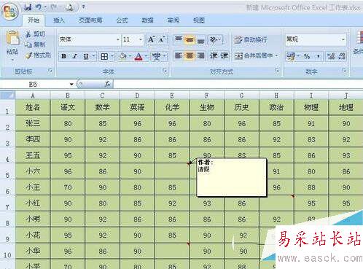
Task: Center text horizontally
Action: point(190,56)
